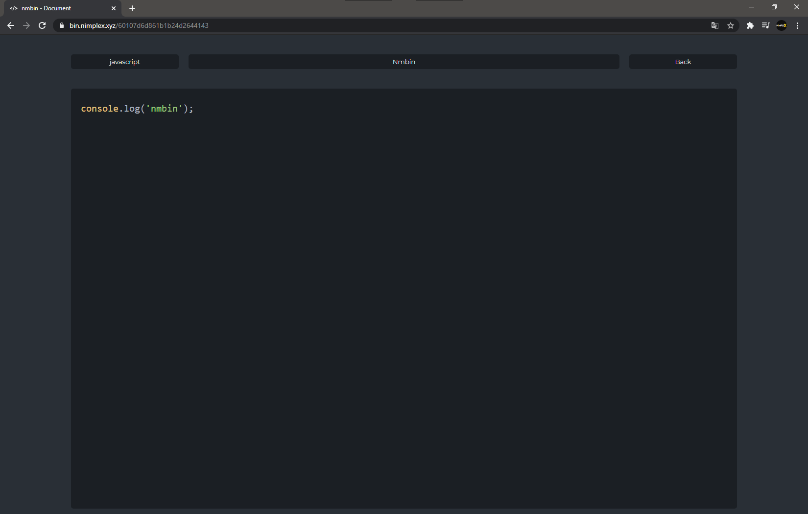Click the Back button on the page
Screen dimensions: 808x514
[683, 61]
